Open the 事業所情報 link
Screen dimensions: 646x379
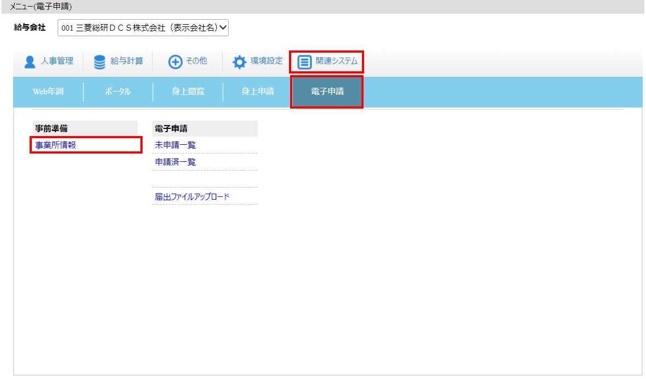pyautogui.click(x=55, y=145)
